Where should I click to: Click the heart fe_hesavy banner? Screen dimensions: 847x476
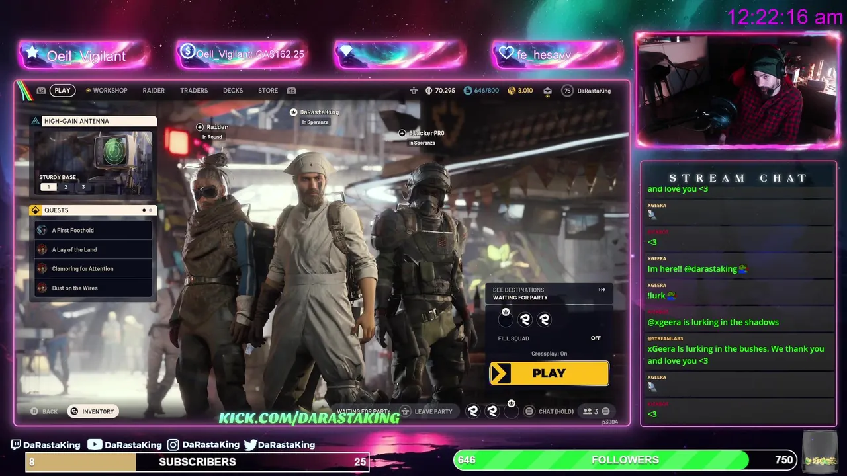coord(557,54)
